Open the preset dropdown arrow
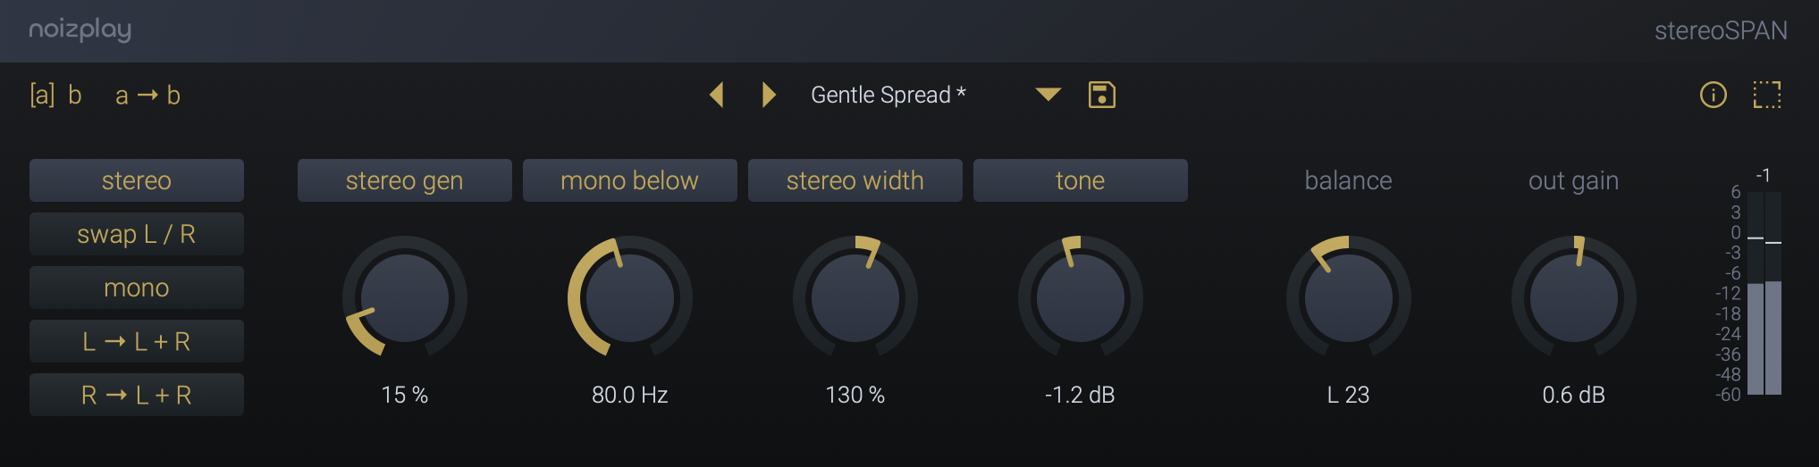The width and height of the screenshot is (1819, 467). [x=1048, y=95]
